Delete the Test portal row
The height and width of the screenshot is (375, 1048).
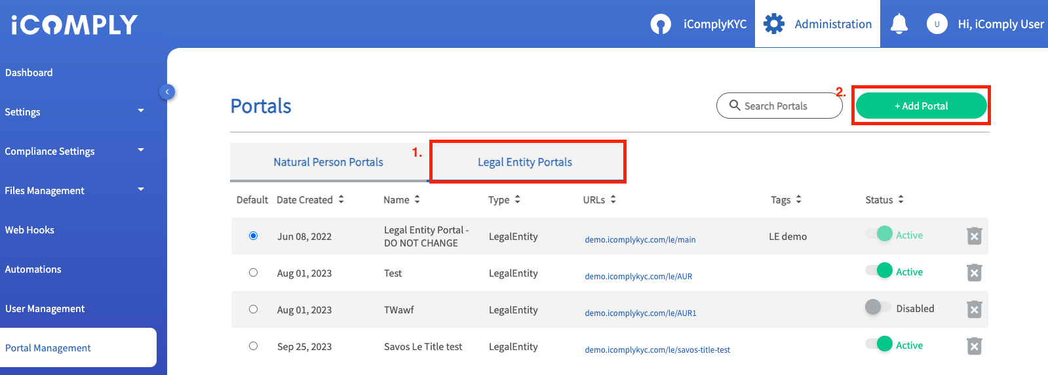(x=975, y=273)
